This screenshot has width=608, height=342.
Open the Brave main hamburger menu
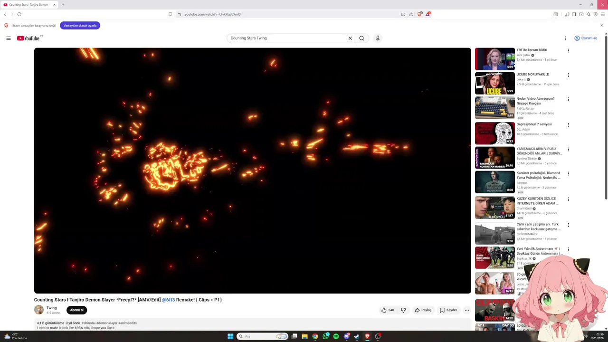pyautogui.click(x=602, y=14)
